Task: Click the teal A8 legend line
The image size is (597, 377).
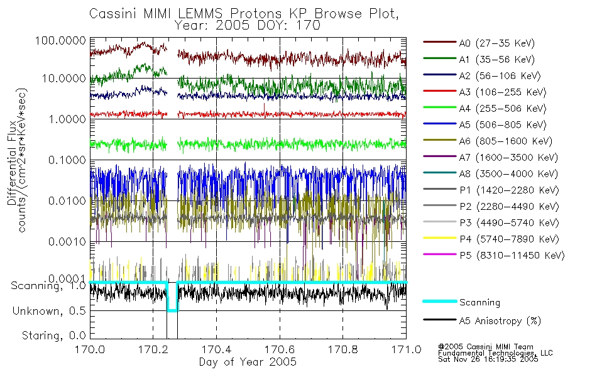Action: click(x=440, y=173)
